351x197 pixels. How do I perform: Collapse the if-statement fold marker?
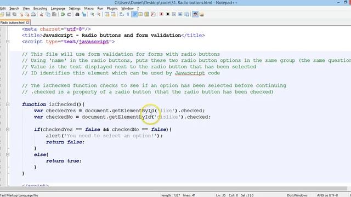pyautogui.click(x=8, y=129)
